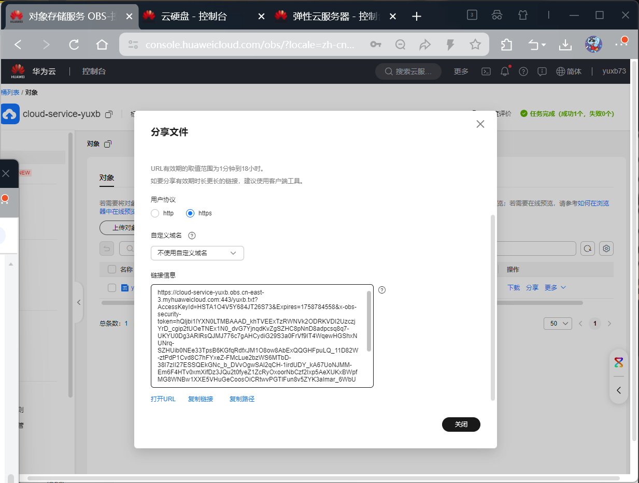The width and height of the screenshot is (639, 483).
Task: Click the colorful assistant icon at right edge
Action: [619, 362]
